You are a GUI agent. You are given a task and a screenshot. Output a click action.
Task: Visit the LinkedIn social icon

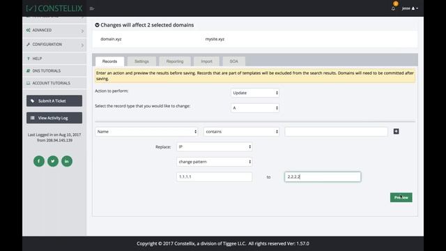coord(67,161)
